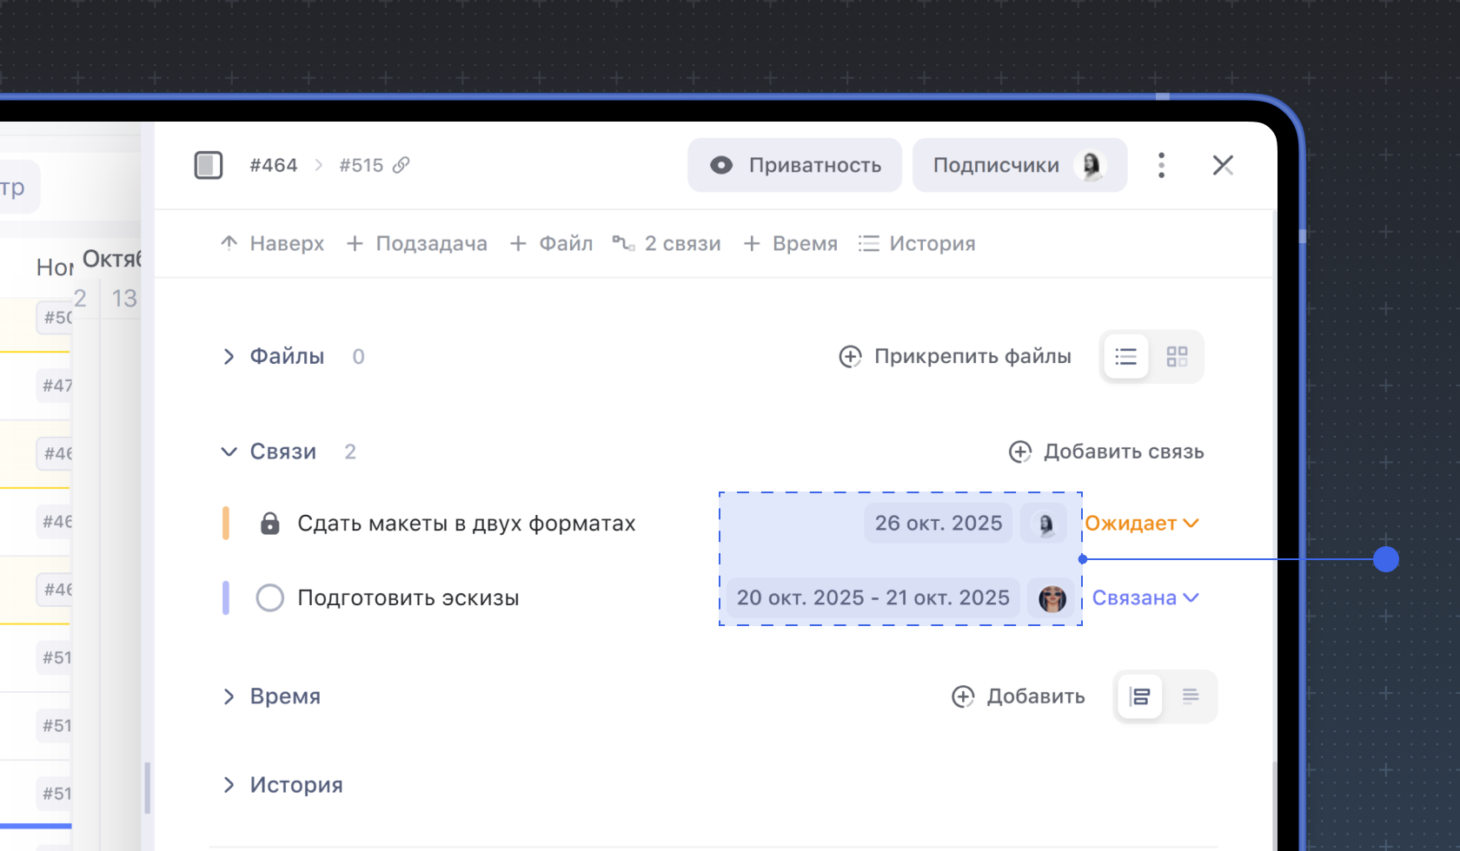Image resolution: width=1460 pixels, height=851 pixels.
Task: Click the sidebar panel toggle icon
Action: coord(209,165)
